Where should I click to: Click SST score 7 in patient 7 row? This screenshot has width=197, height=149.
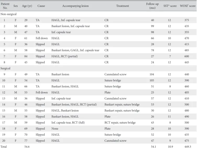170,56
